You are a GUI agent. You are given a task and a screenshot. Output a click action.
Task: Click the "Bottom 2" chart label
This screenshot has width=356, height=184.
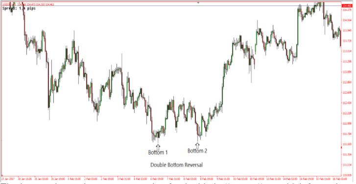pyautogui.click(x=197, y=151)
